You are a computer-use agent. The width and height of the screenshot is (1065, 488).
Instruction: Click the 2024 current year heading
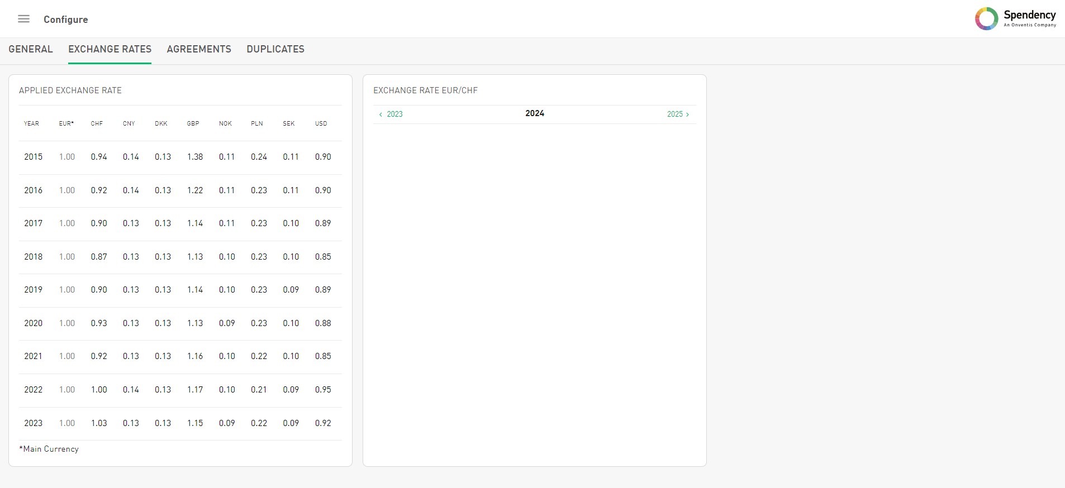(534, 113)
